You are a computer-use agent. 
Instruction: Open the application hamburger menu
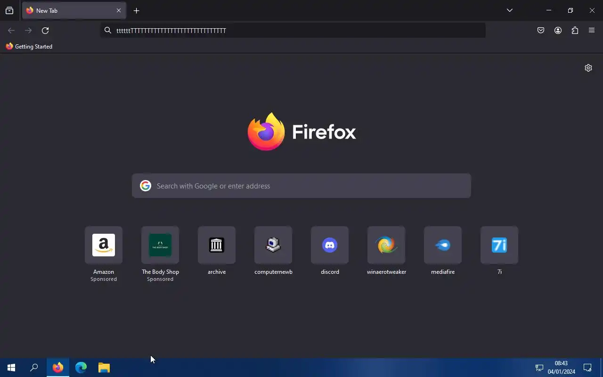coord(592,31)
